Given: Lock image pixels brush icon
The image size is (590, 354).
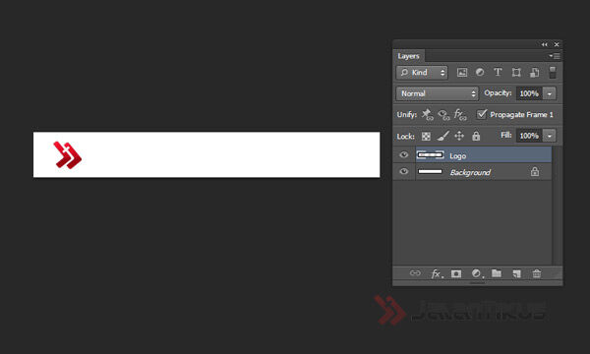Looking at the screenshot, I should pyautogui.click(x=442, y=136).
